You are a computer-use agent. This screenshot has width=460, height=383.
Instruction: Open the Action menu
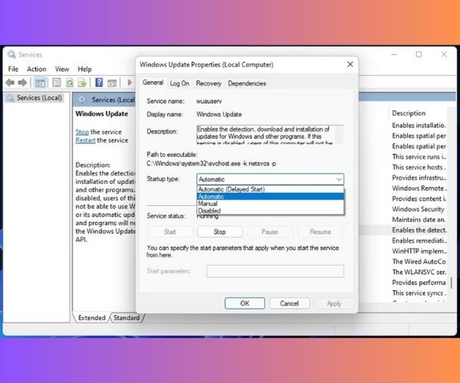coord(37,69)
